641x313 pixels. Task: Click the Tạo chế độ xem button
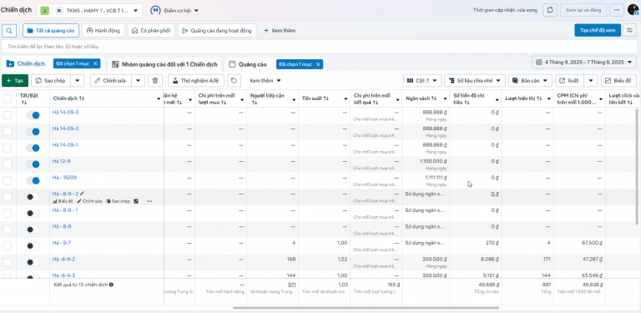click(x=598, y=31)
